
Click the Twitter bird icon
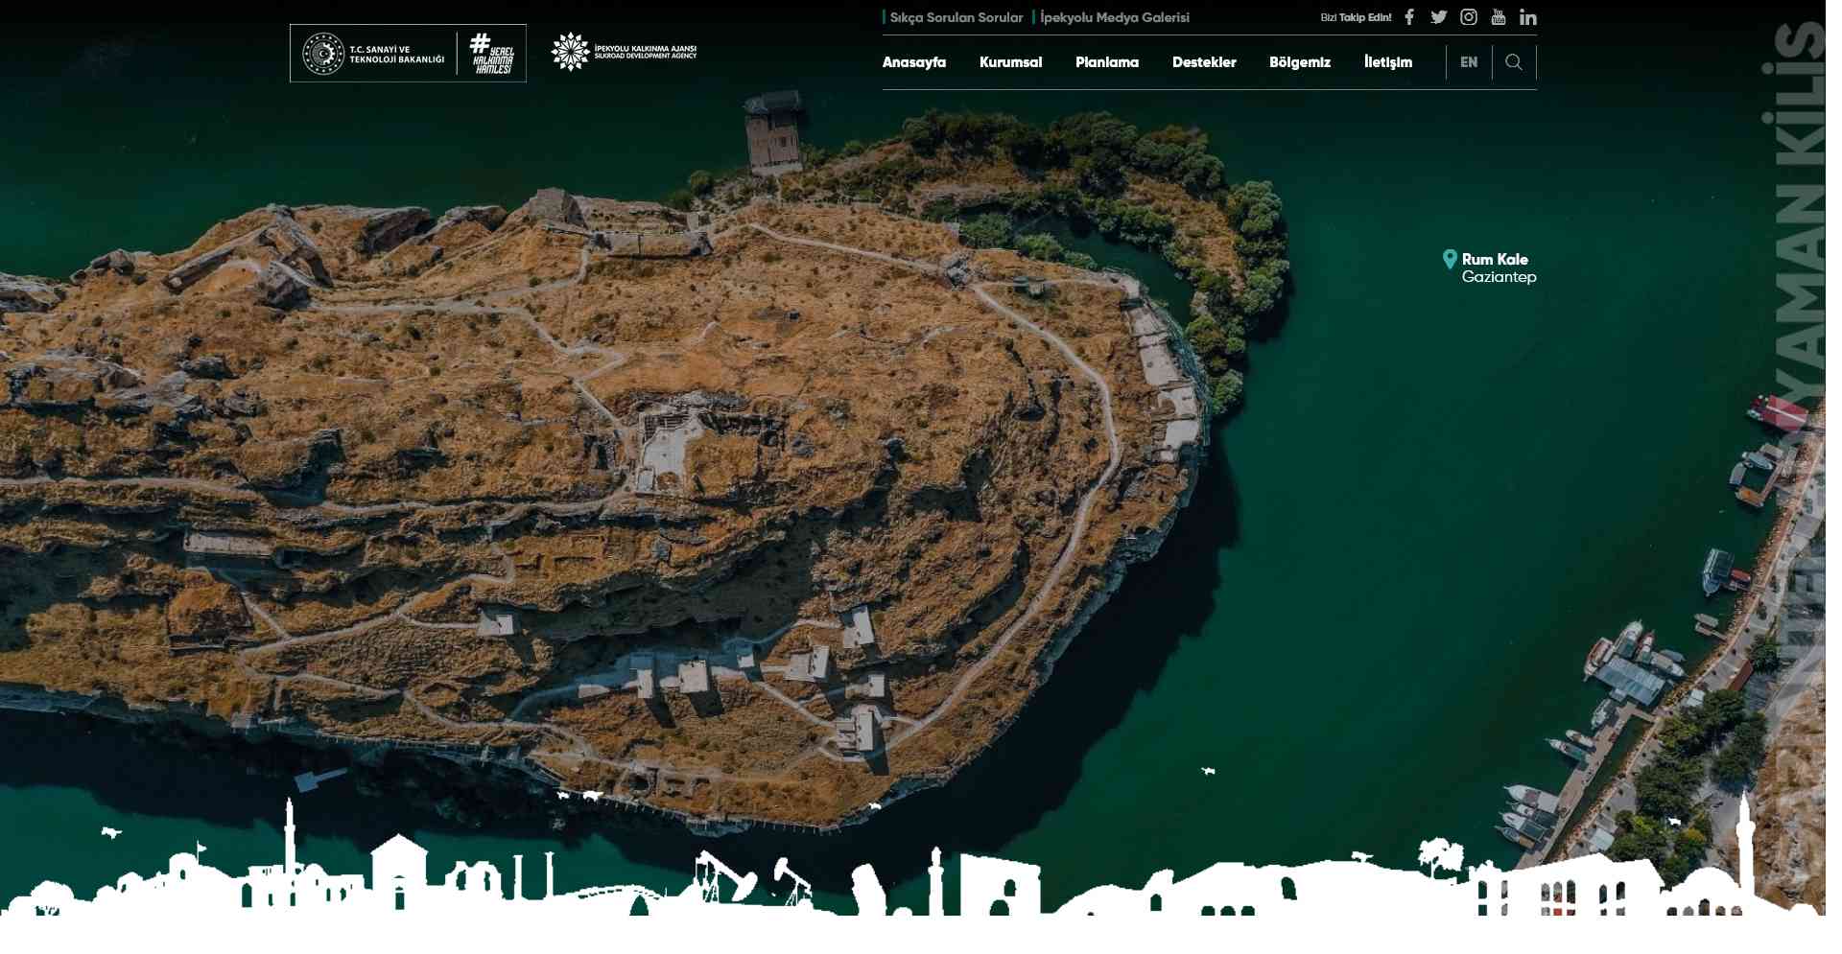1438,17
